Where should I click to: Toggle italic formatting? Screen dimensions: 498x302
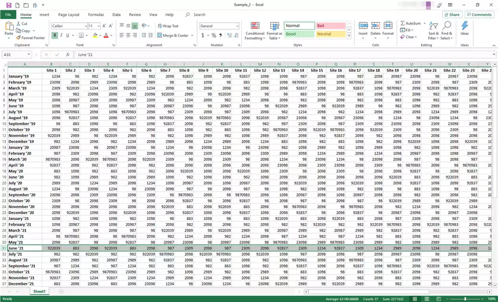point(62,36)
